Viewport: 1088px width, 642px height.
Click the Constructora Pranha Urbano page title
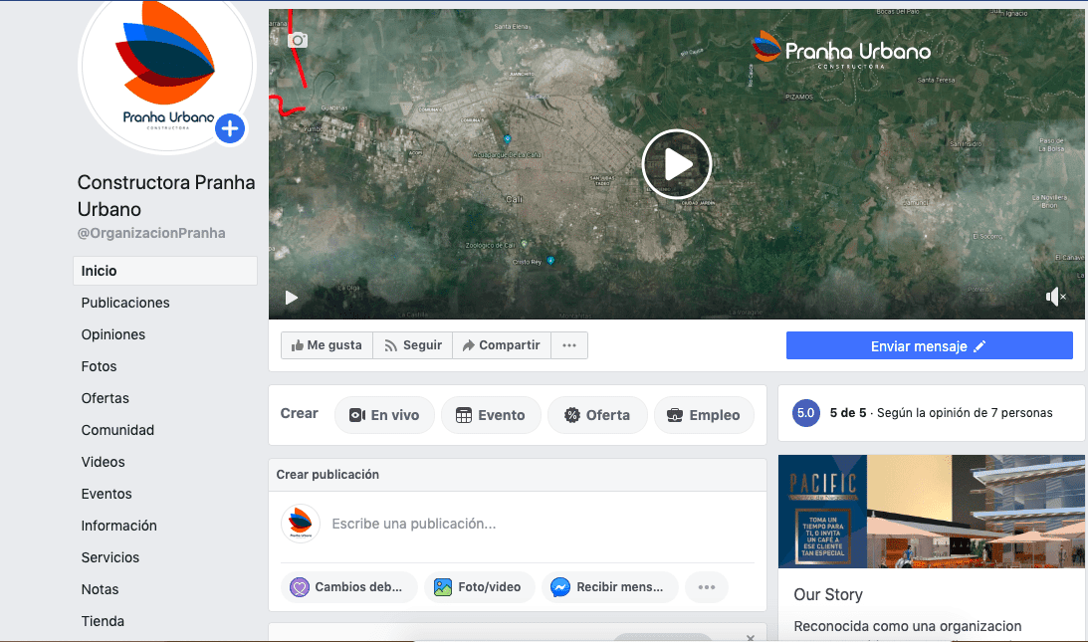(x=166, y=196)
